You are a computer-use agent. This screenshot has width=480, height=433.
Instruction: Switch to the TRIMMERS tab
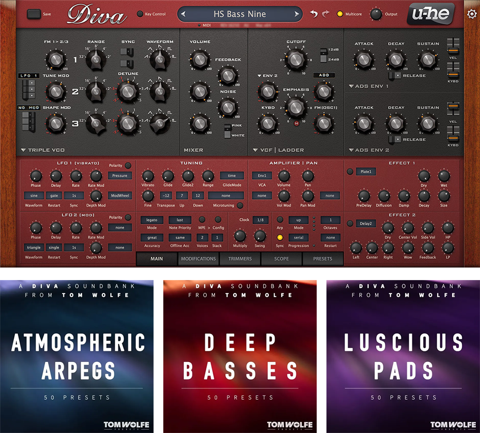tap(240, 259)
